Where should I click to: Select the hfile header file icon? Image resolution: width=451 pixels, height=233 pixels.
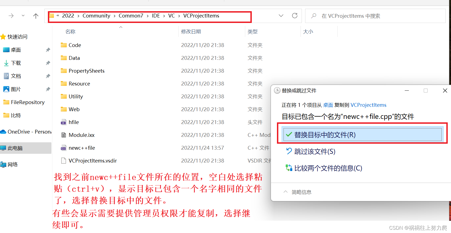click(63, 122)
